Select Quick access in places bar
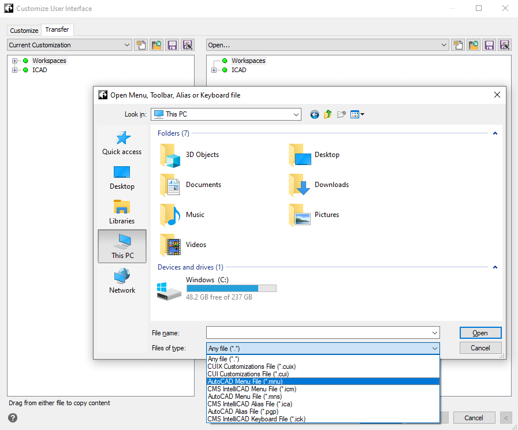This screenshot has height=430, width=518. [122, 143]
